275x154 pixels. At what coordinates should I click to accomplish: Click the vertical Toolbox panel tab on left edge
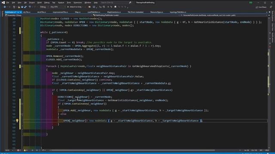3,14
